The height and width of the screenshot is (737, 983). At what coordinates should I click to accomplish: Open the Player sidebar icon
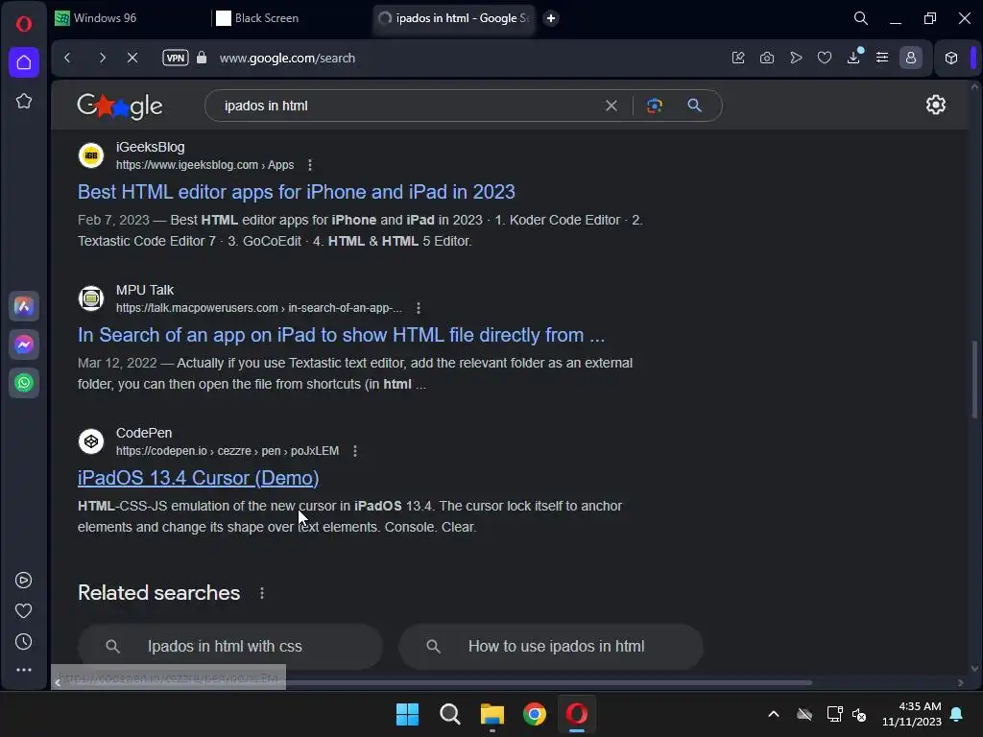pyautogui.click(x=24, y=581)
